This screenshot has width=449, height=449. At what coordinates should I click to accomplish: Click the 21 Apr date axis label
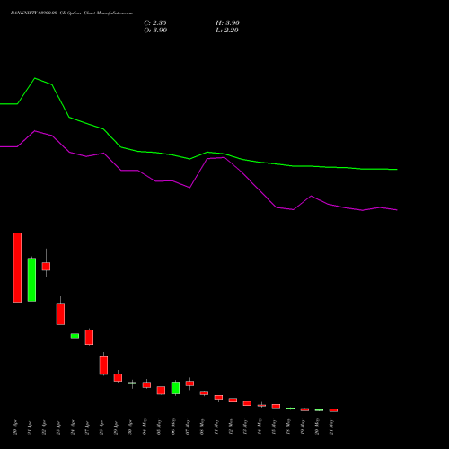(x=30, y=427)
